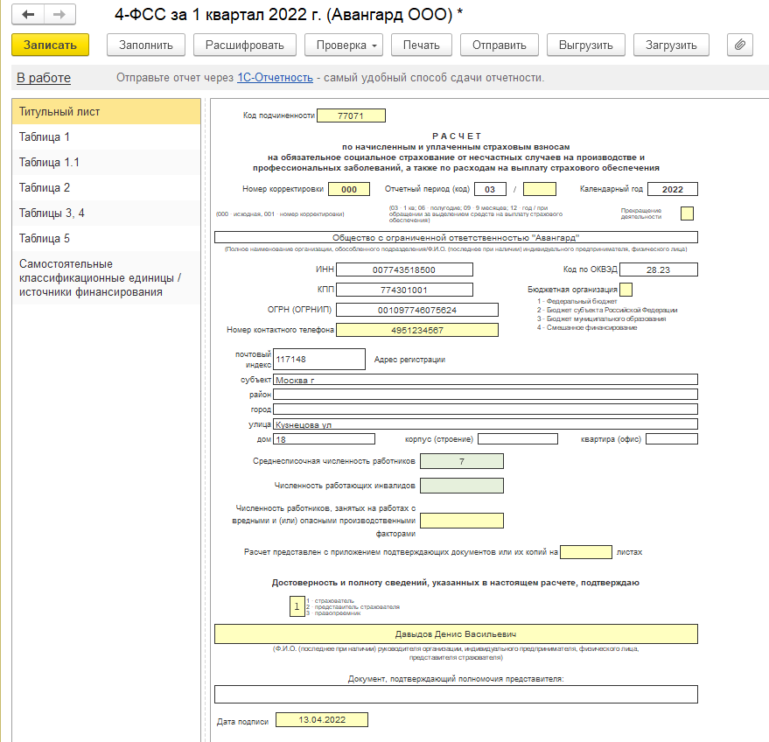This screenshot has width=769, height=742.
Task: Edit the Номер контактного телефона field
Action: click(417, 330)
